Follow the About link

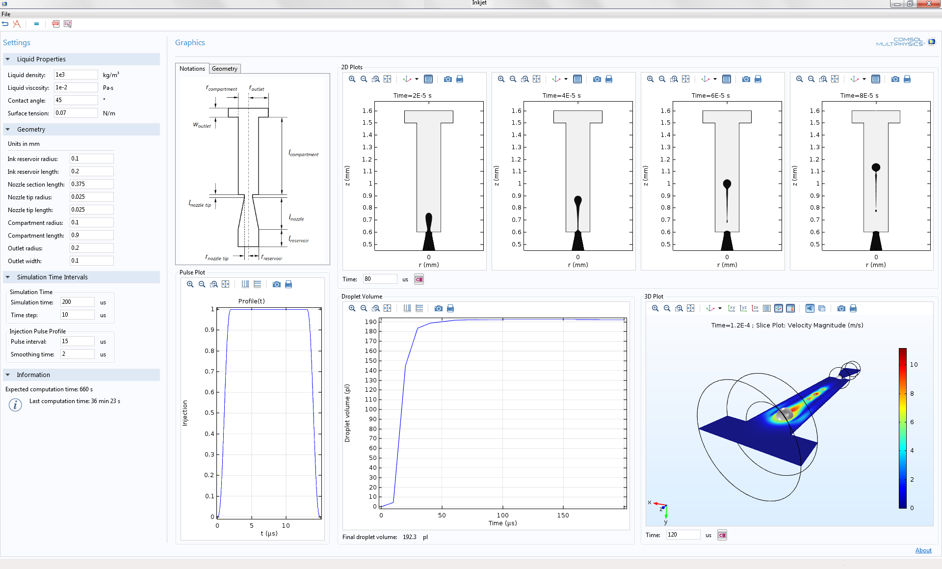923,550
